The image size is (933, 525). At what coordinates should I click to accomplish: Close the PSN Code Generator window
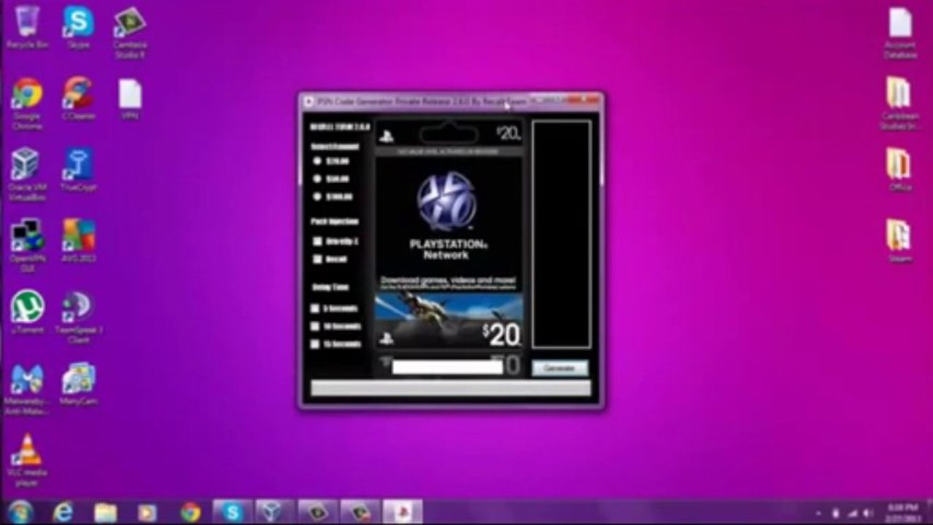(x=585, y=99)
